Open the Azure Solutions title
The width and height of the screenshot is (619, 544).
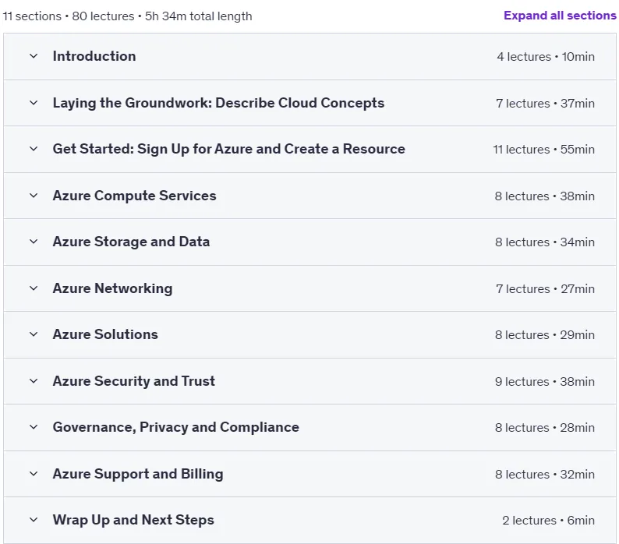tap(105, 334)
